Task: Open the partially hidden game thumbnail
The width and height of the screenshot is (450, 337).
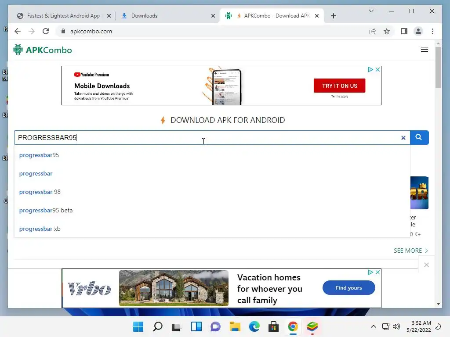Action: pyautogui.click(x=419, y=193)
